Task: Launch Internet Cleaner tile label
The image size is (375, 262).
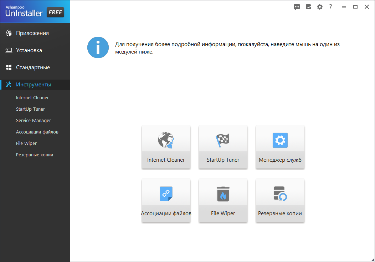Action: [x=166, y=160]
